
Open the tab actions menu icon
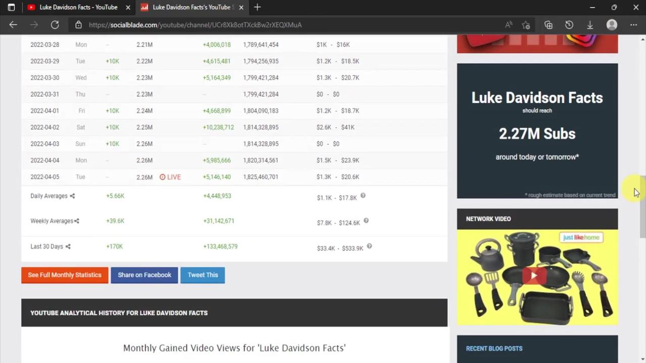tap(11, 7)
